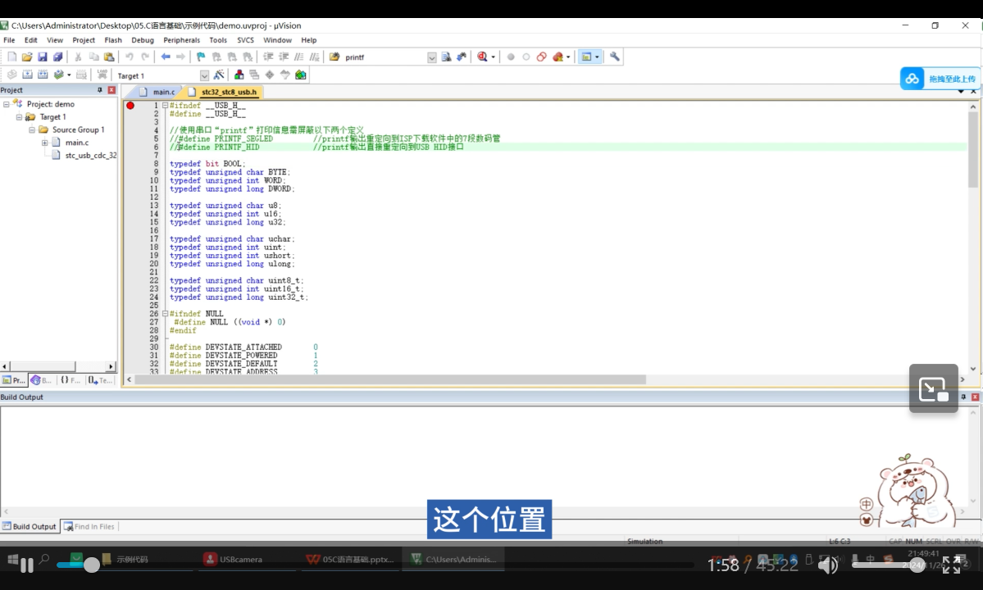
Task: Switch to the Books panel tab
Action: (x=41, y=380)
